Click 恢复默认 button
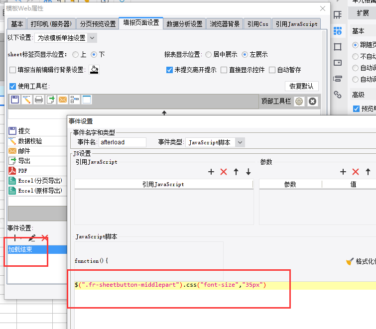 (302, 86)
